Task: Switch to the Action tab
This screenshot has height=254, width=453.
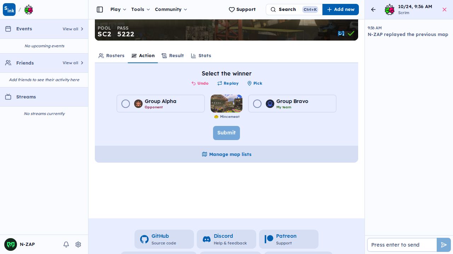Action: pyautogui.click(x=143, y=56)
